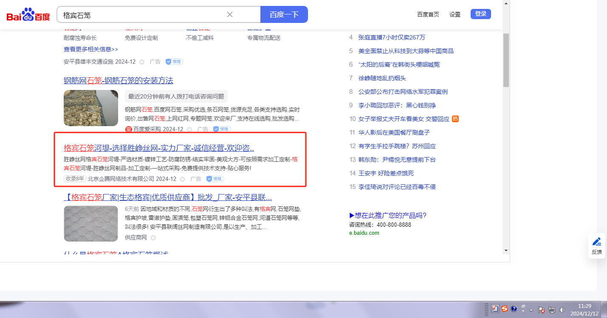Clear the search box with the X icon

click(230, 14)
